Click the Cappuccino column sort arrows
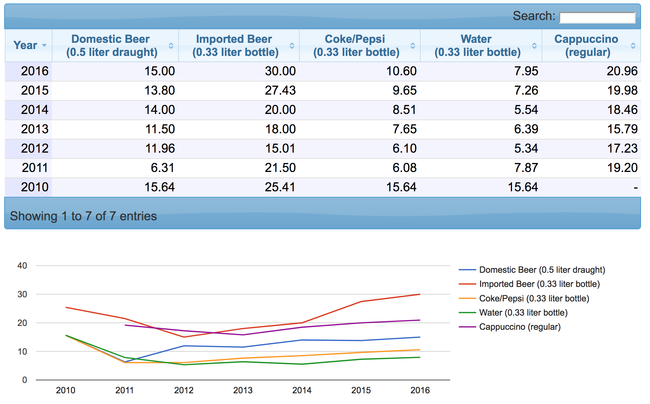Screen dimensions: 650x404 (x=633, y=46)
